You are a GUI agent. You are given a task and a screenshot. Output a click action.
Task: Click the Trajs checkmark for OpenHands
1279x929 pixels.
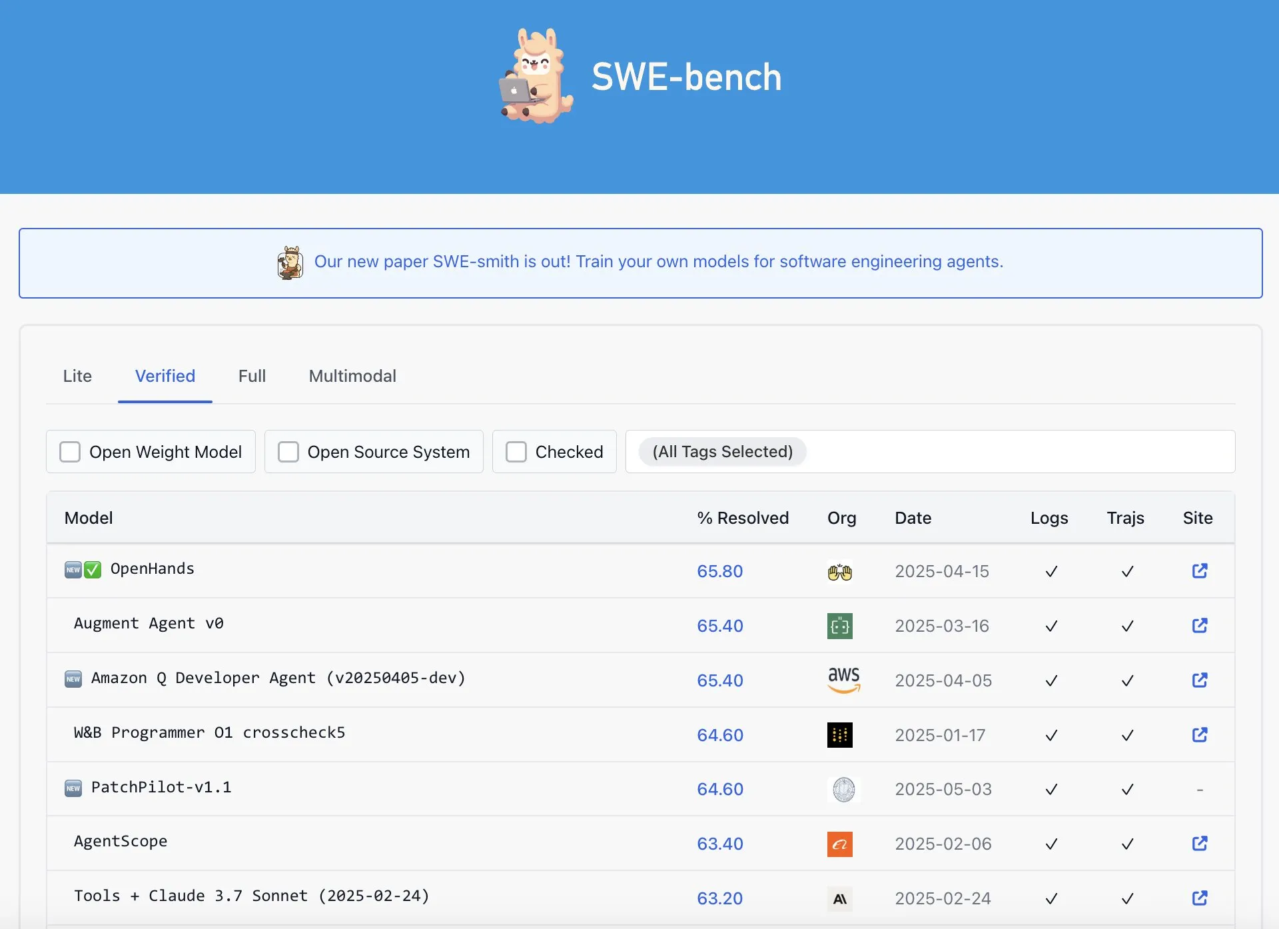pos(1127,572)
